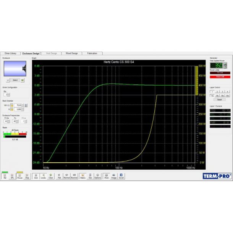Open the Driver Library tab
The width and height of the screenshot is (233, 233).
10,53
